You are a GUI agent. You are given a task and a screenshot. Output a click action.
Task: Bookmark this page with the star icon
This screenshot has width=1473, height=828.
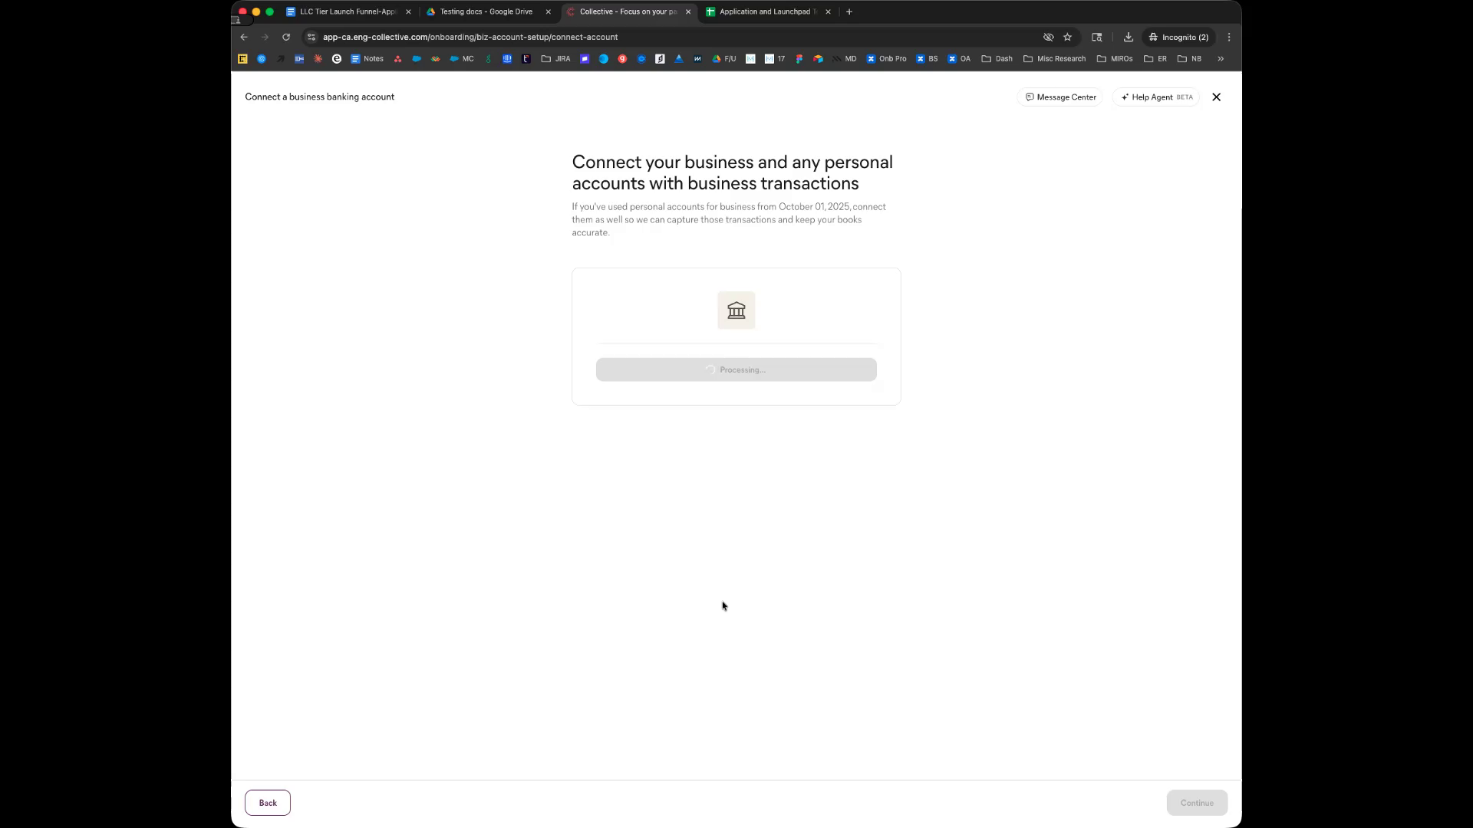pos(1067,37)
